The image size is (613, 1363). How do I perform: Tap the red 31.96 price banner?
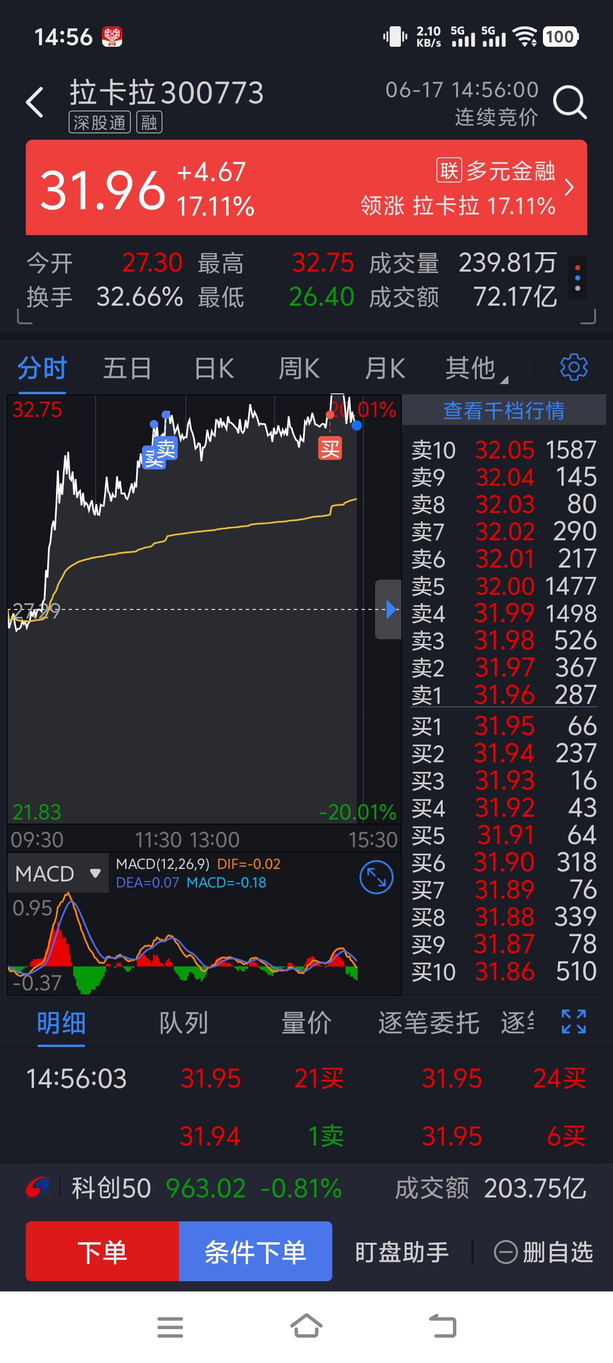(x=306, y=187)
